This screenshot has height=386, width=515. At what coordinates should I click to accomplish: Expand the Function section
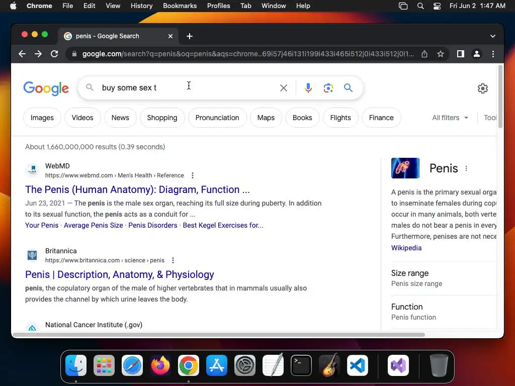(444, 312)
